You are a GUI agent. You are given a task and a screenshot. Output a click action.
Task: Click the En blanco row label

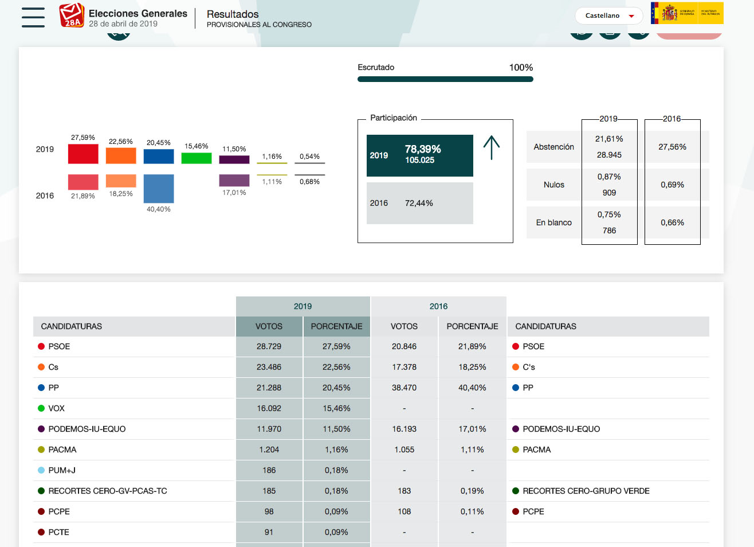(x=553, y=222)
